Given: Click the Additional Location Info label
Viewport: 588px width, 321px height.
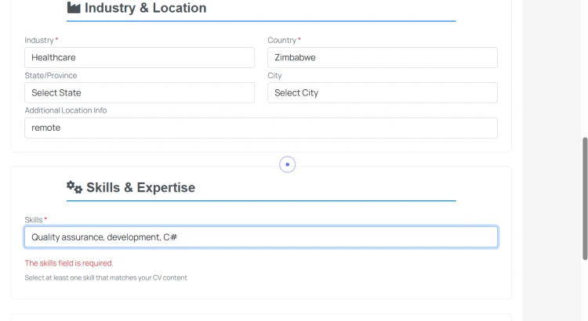Looking at the screenshot, I should click(x=66, y=110).
